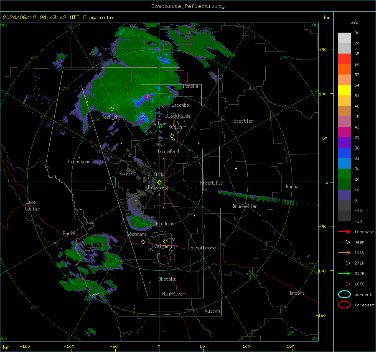Click the magenta 18TS arrow in the legend
376x352 pixels.
coord(344,284)
